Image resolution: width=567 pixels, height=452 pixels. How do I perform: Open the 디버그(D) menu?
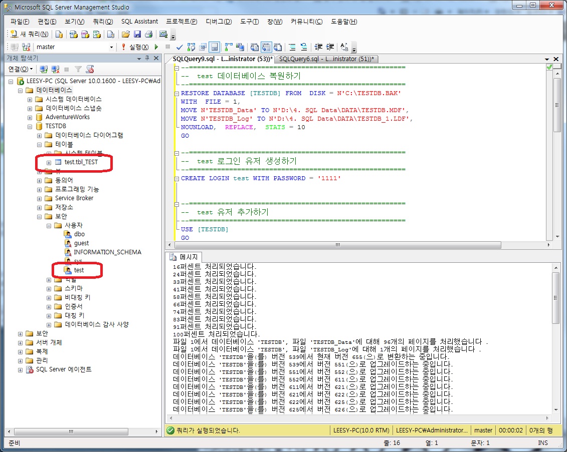click(219, 22)
